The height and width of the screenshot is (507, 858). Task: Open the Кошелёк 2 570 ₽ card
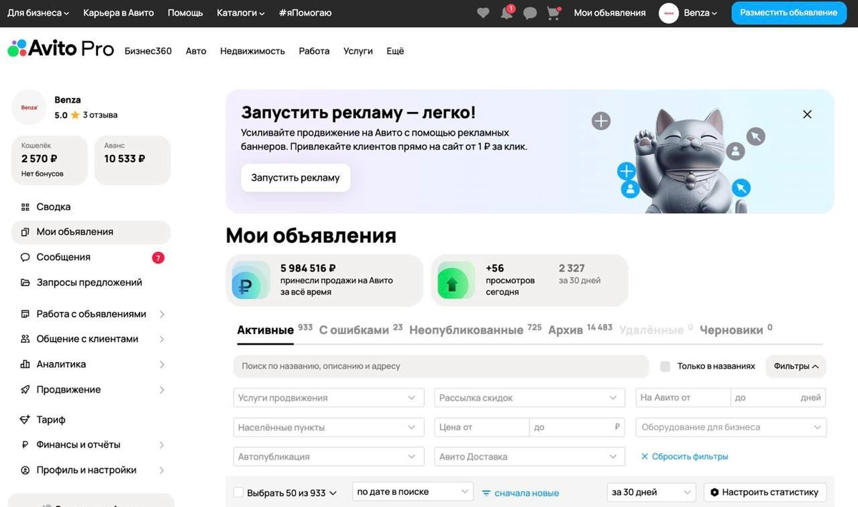point(49,161)
